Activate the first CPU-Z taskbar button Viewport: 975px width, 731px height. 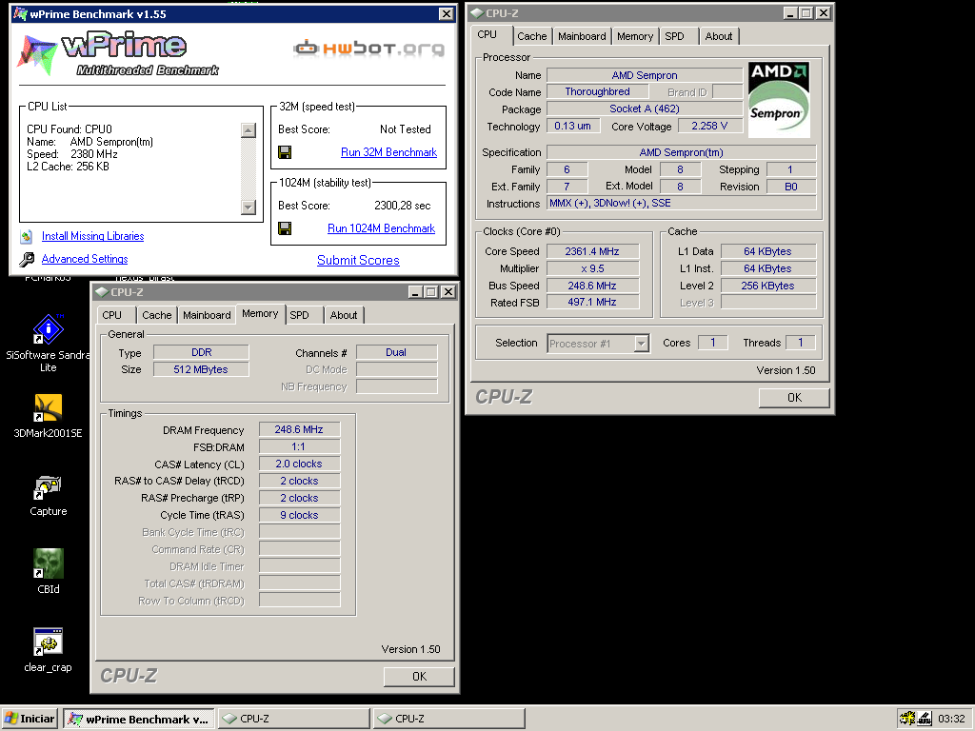click(x=293, y=719)
